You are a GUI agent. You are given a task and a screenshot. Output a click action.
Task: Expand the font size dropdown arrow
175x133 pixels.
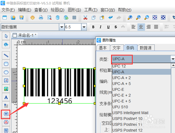coord(84,27)
